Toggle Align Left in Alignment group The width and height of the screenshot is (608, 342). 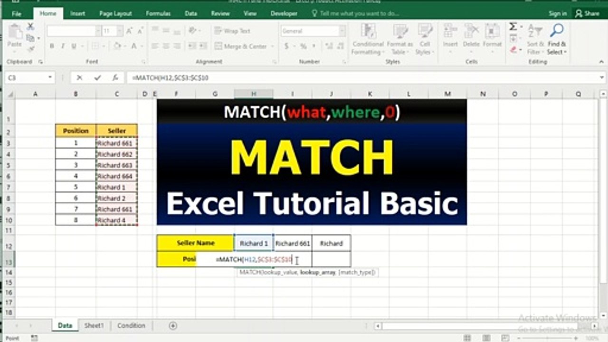point(155,46)
